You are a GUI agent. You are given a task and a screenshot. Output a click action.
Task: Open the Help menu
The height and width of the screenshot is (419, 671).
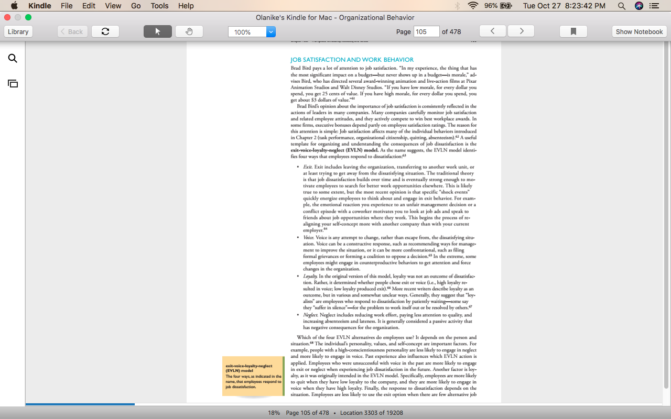point(186,6)
